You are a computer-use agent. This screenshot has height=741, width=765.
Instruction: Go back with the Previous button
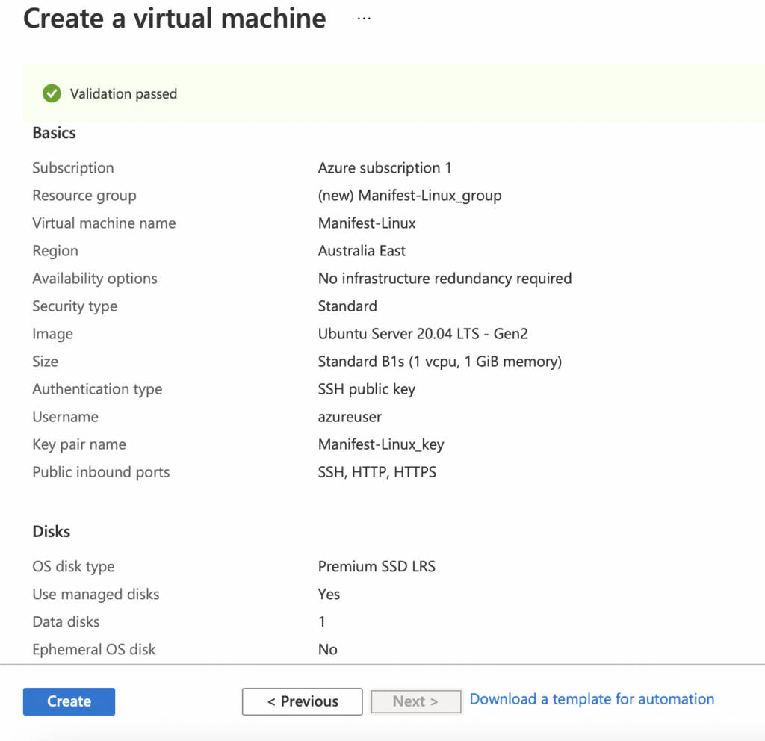coord(302,701)
